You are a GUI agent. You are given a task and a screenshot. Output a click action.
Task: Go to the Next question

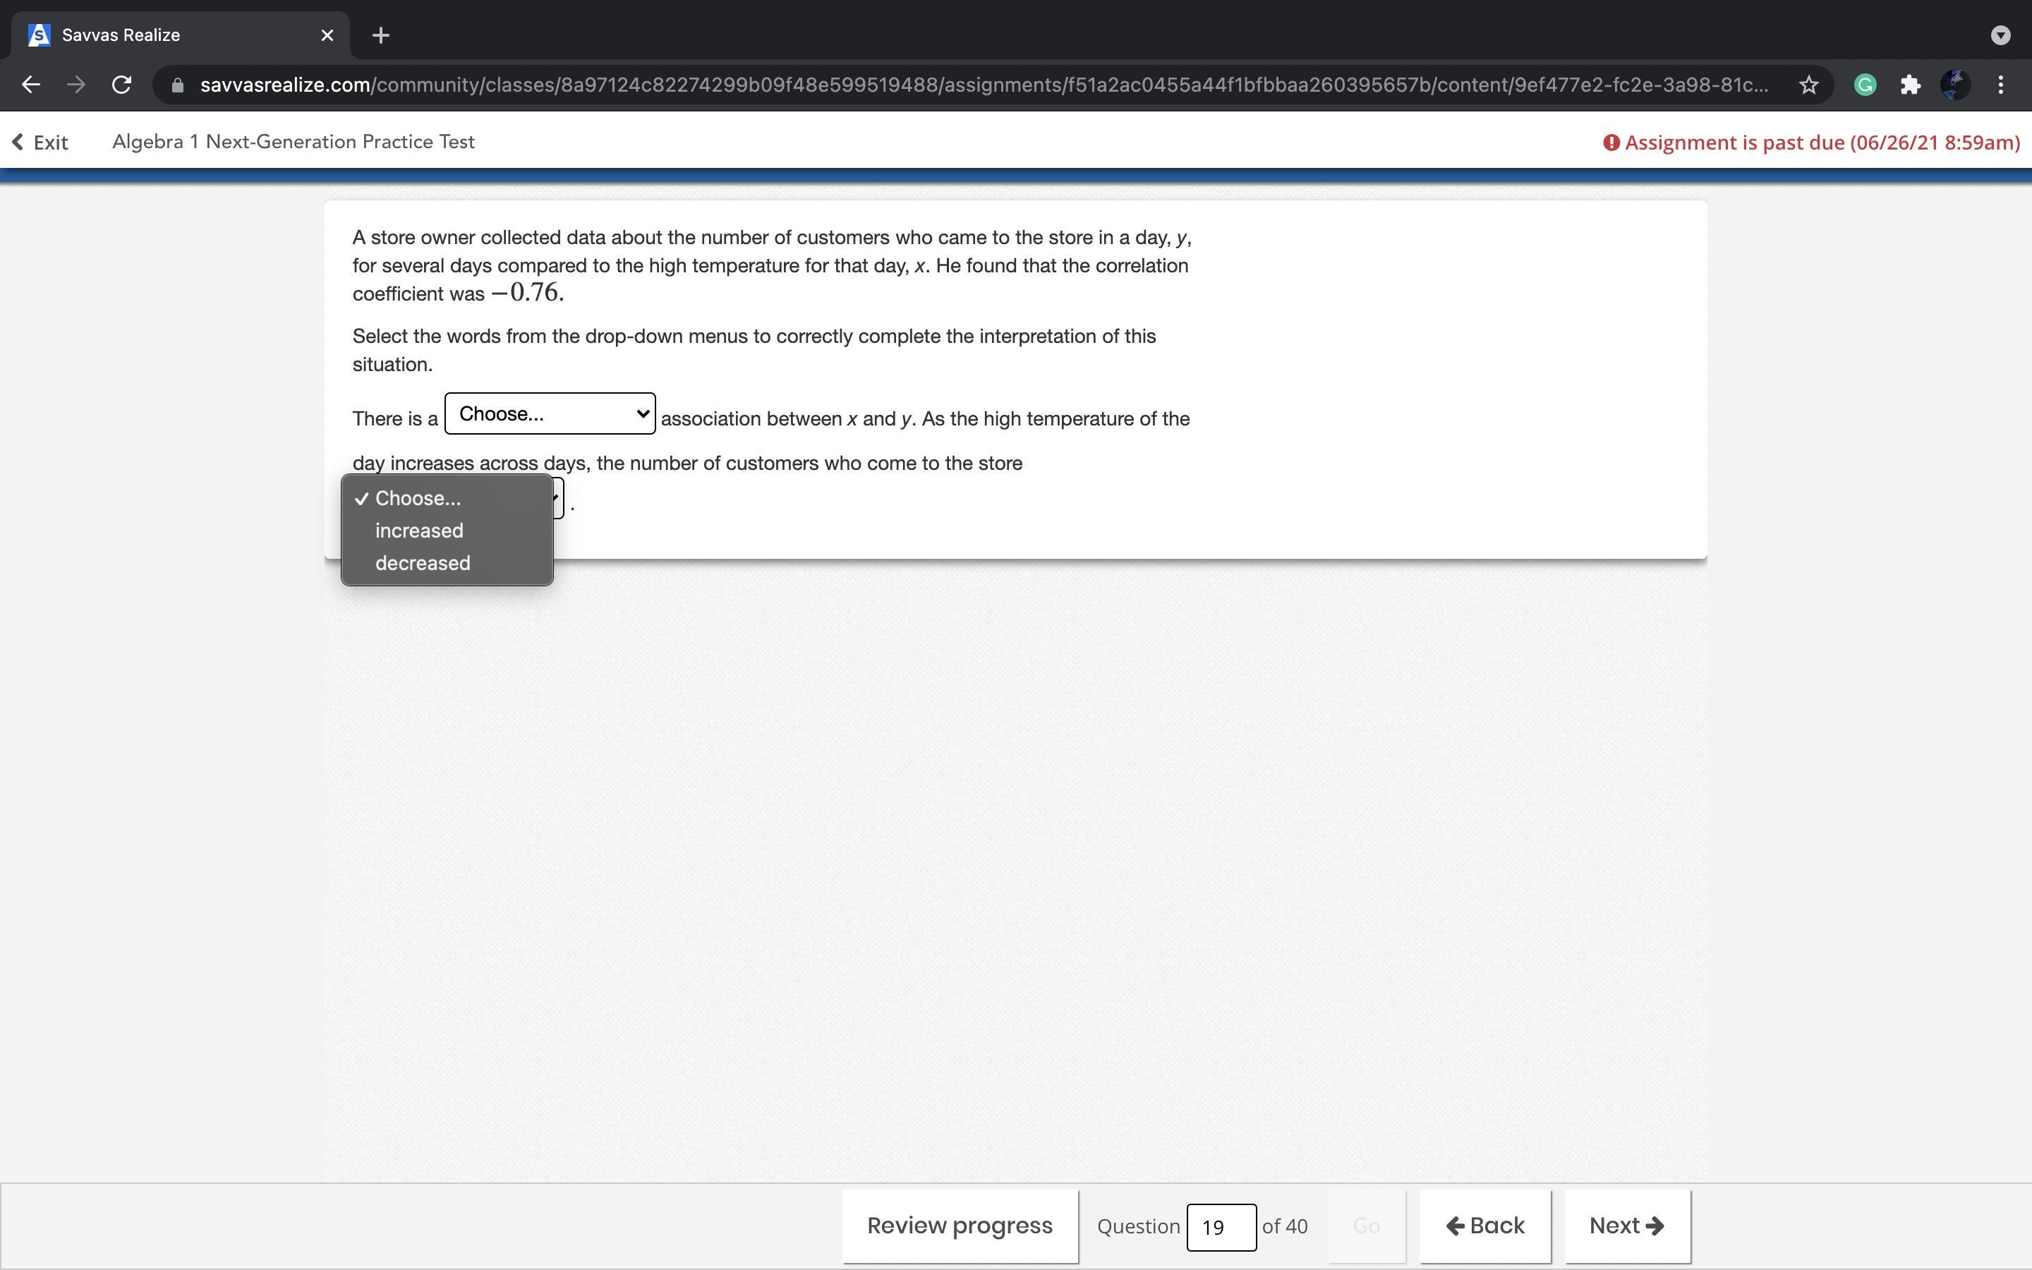(x=1626, y=1226)
